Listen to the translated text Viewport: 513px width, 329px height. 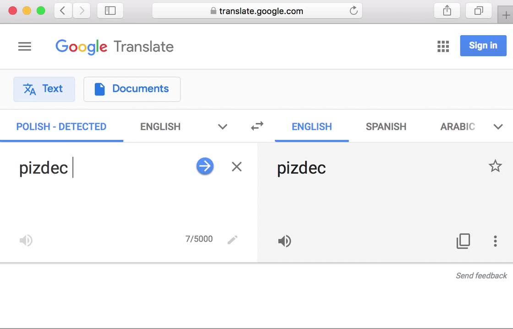[284, 241]
